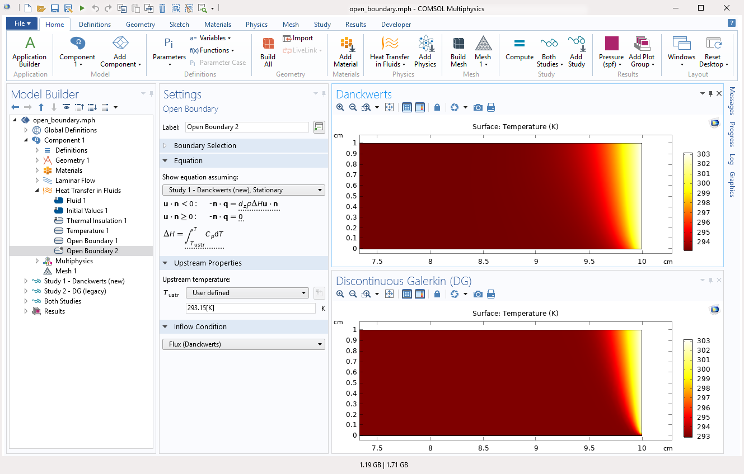The height and width of the screenshot is (474, 744).
Task: Toggle grid display in the Danckwerts plot toolbar
Action: tap(407, 107)
